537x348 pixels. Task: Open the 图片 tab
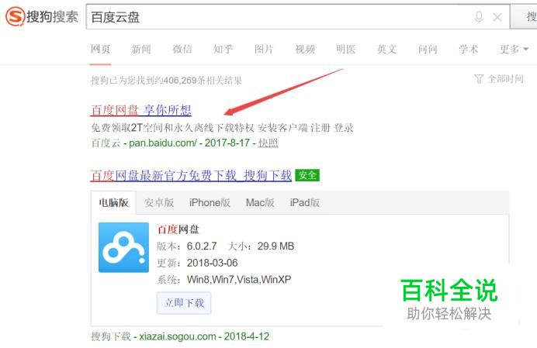[264, 50]
